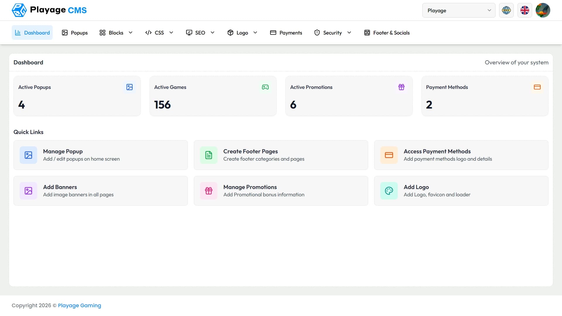Open the Playage site selector dropdown
Viewport: 562px width, 316px height.
coord(459,10)
